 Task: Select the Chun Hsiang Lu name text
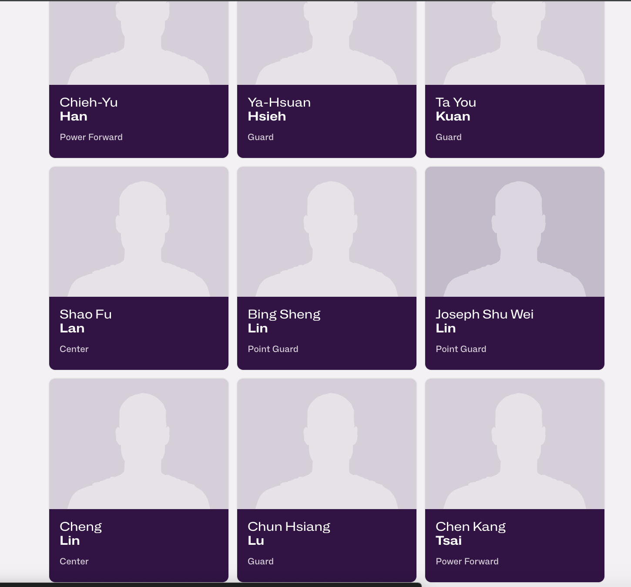coord(289,533)
